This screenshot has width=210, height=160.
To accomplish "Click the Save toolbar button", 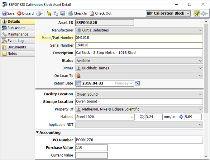I will tap(8, 13).
